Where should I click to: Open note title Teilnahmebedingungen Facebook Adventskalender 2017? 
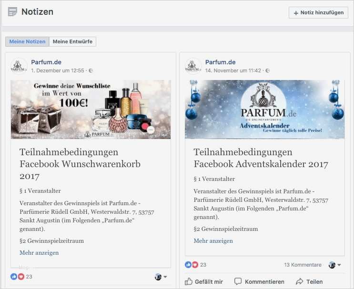(261, 158)
